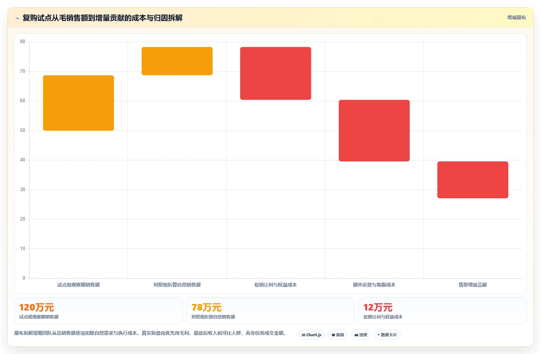Click x-axis label 对照组折算自然销售额

[x=177, y=285]
